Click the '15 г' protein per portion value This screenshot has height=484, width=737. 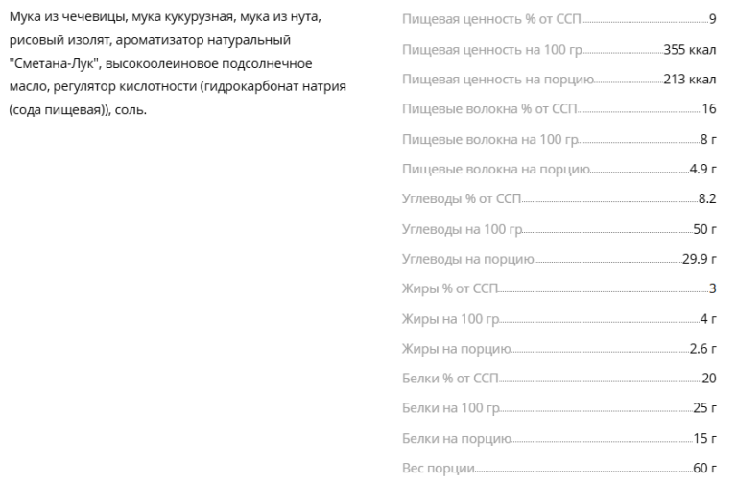704,438
